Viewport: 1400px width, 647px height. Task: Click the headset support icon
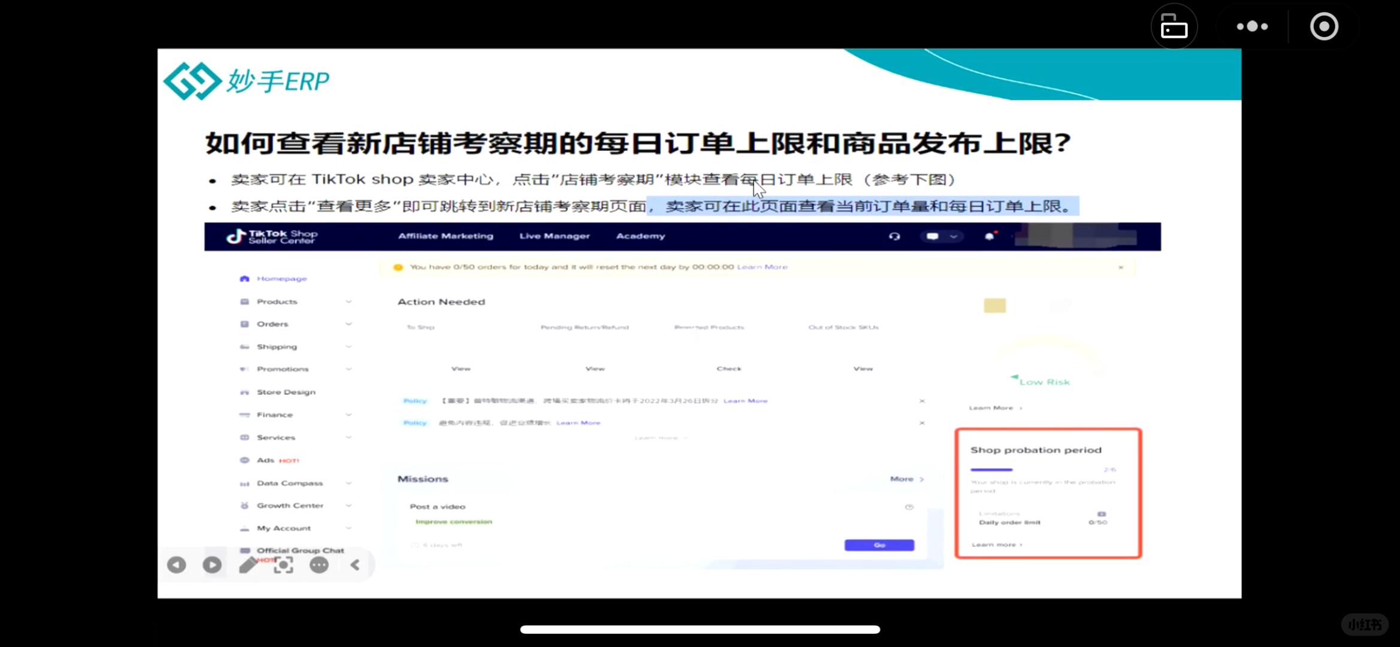pos(894,236)
